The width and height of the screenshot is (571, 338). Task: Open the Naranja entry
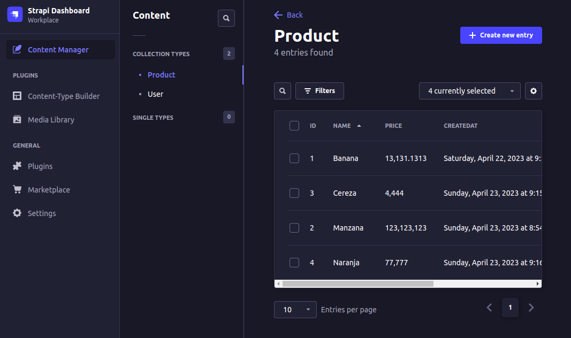pyautogui.click(x=346, y=262)
